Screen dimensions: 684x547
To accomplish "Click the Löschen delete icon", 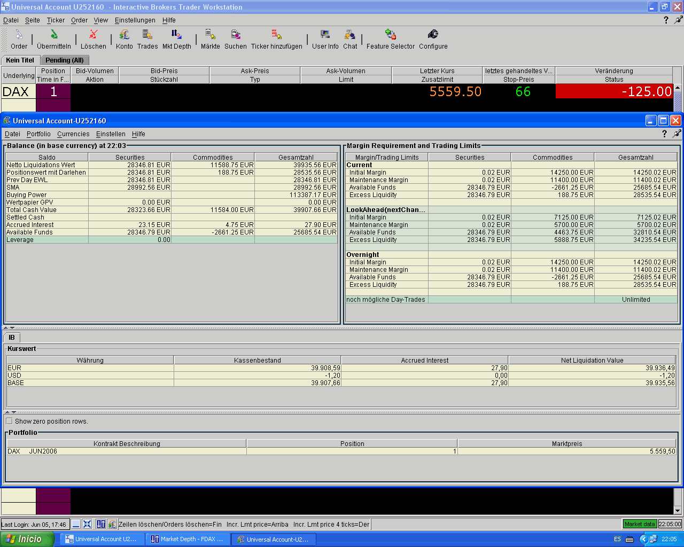I will tap(94, 39).
